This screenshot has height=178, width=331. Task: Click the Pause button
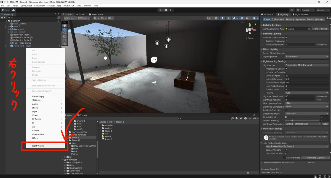point(166,10)
